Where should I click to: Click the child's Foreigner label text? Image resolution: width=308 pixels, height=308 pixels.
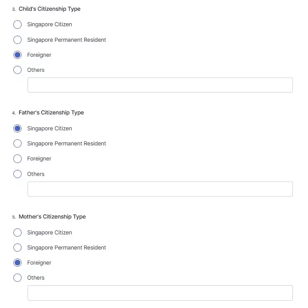[x=39, y=55]
